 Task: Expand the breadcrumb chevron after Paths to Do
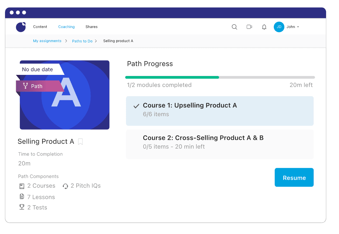[96, 41]
